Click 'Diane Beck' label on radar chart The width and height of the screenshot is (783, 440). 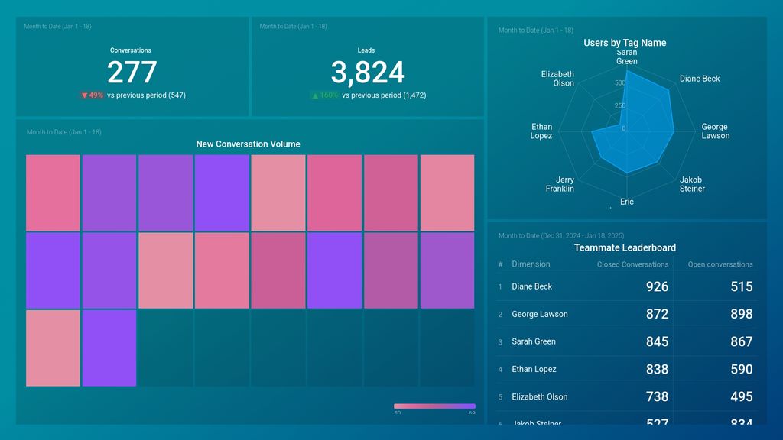(700, 79)
